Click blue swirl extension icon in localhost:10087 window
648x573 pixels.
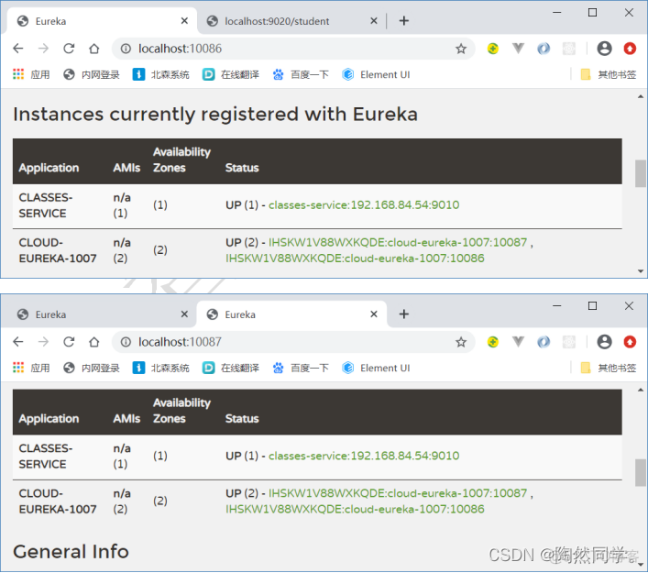[544, 342]
